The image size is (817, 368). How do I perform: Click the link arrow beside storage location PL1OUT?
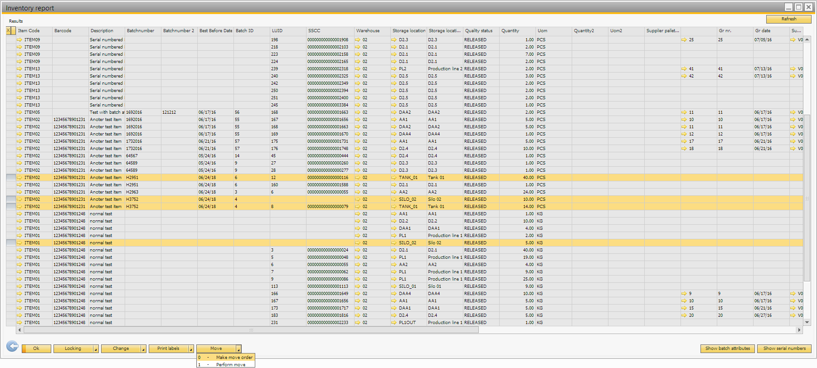tap(394, 323)
